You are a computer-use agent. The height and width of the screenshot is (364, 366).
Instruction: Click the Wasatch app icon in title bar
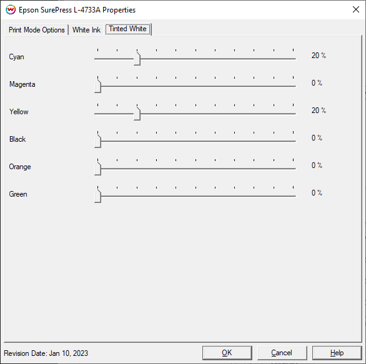coord(11,10)
